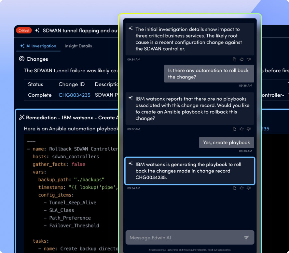Switch to the Insight Details tab

point(78,46)
